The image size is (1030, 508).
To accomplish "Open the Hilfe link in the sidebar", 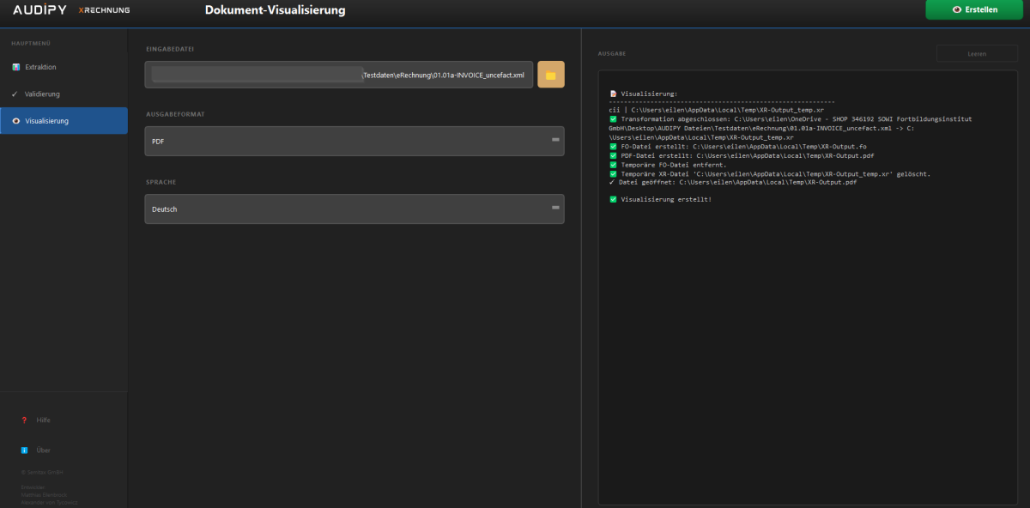I will [43, 420].
